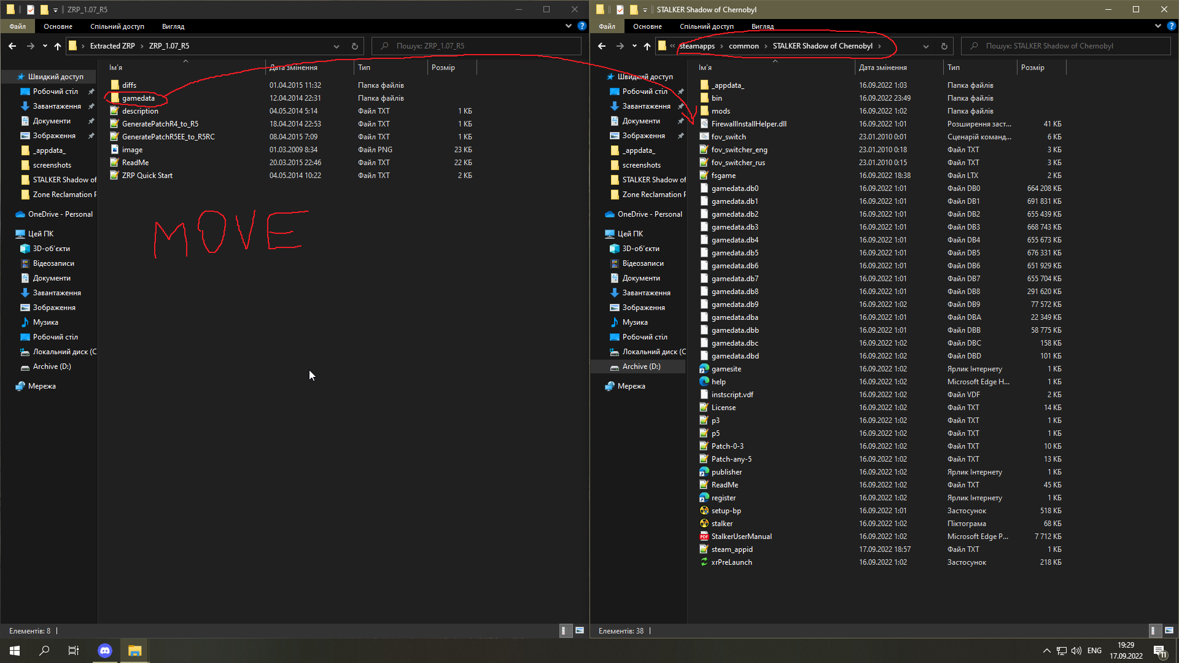The height and width of the screenshot is (663, 1179).
Task: Select the gamedata folder in ZRP window
Action: coord(138,98)
